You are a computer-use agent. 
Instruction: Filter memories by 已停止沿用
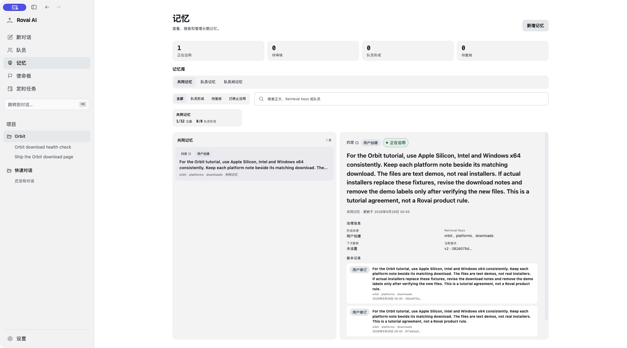237,99
